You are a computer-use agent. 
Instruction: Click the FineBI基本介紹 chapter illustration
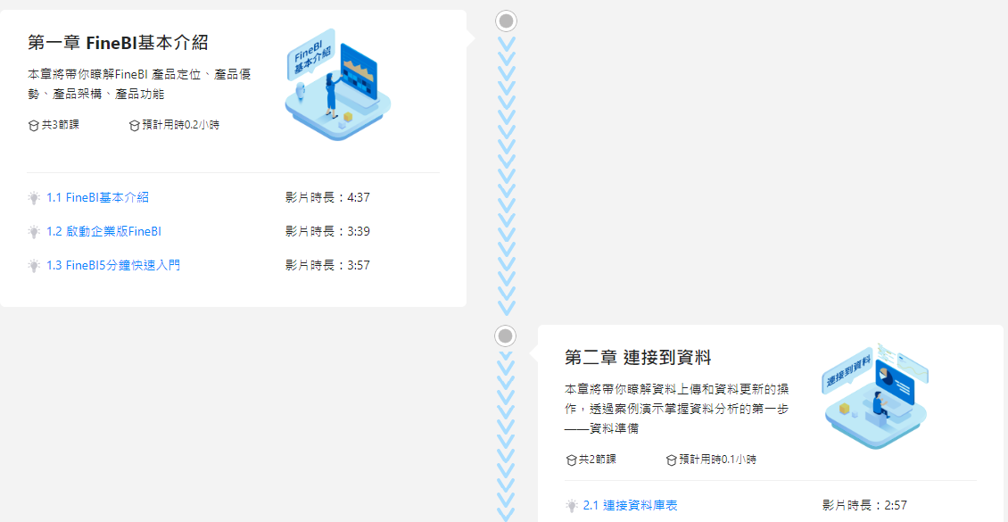click(x=337, y=84)
